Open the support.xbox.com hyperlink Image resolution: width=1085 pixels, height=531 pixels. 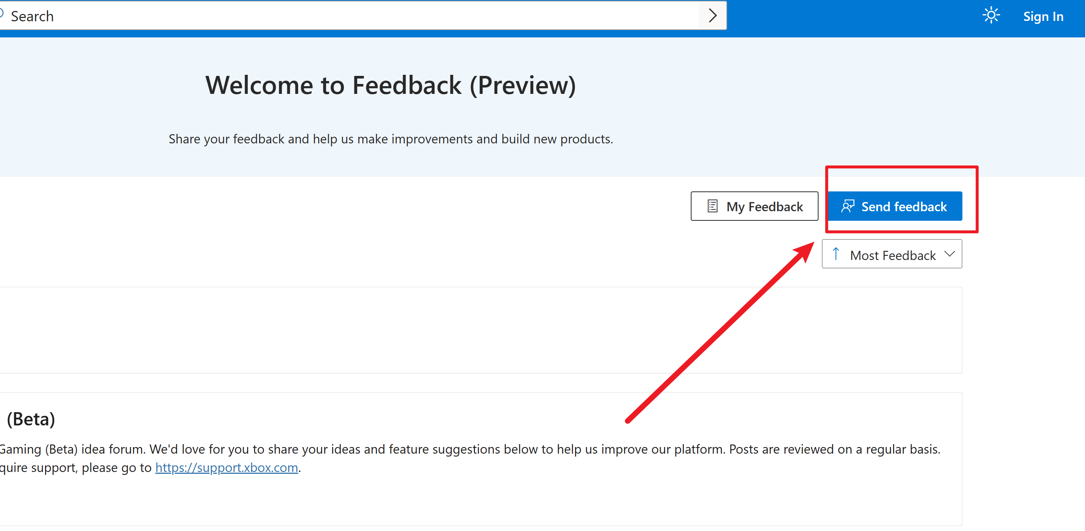(x=226, y=468)
